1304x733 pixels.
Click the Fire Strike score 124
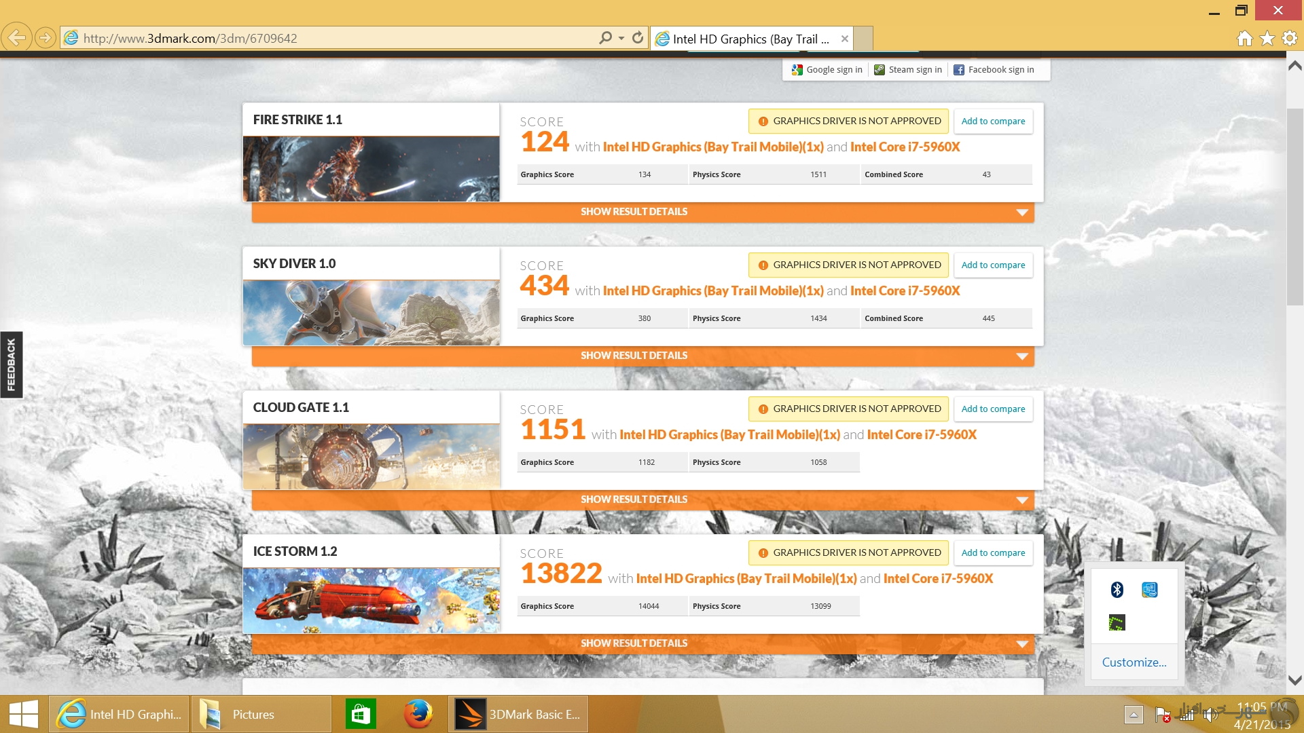pyautogui.click(x=545, y=142)
